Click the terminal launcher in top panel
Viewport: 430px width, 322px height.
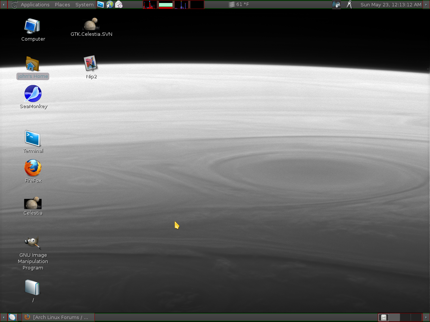[101, 4]
